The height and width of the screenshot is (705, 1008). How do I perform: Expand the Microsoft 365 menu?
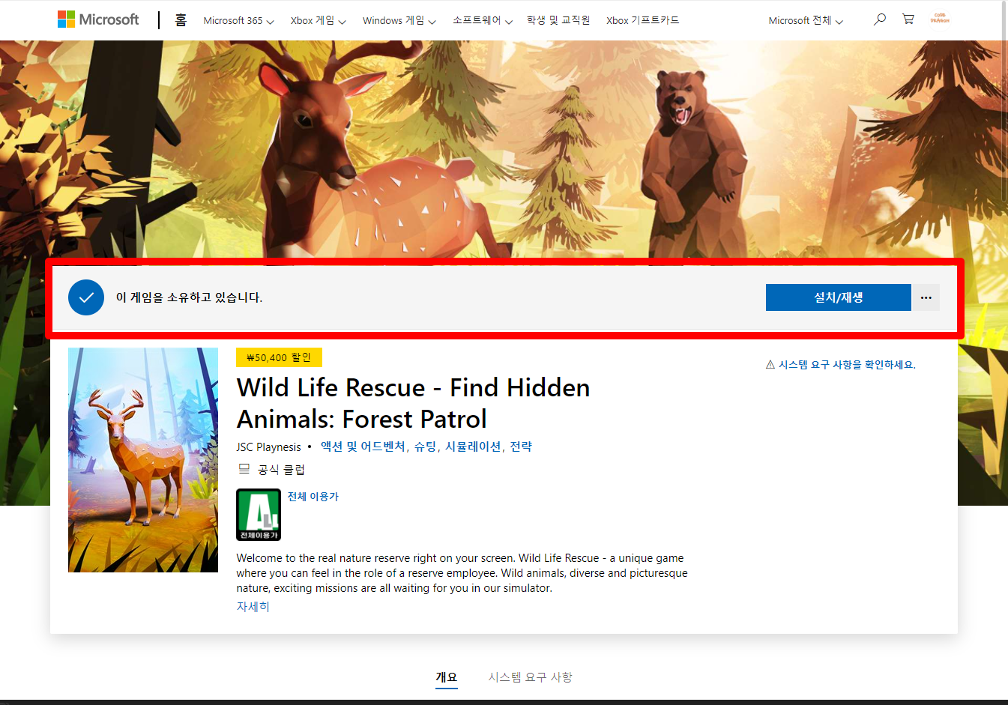tap(238, 21)
